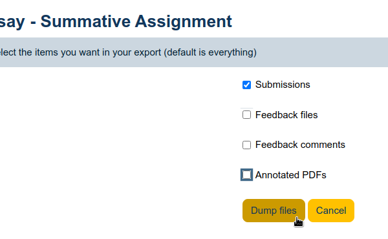Image resolution: width=388 pixels, height=239 pixels.
Task: Click the Summative Assignment page heading
Action: (x=116, y=22)
